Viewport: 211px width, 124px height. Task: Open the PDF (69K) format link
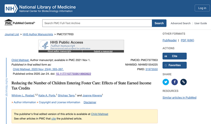coord(187,40)
